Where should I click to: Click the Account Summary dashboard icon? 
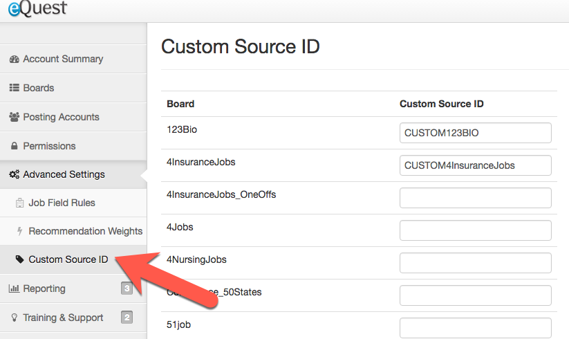pos(14,59)
